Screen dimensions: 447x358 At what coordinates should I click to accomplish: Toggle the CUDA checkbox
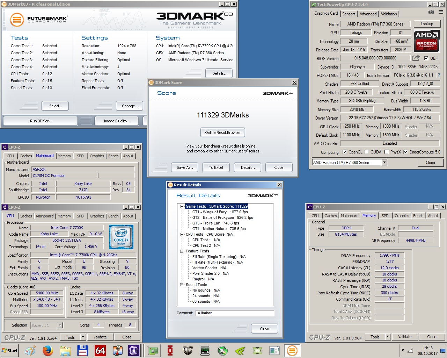pos(367,152)
